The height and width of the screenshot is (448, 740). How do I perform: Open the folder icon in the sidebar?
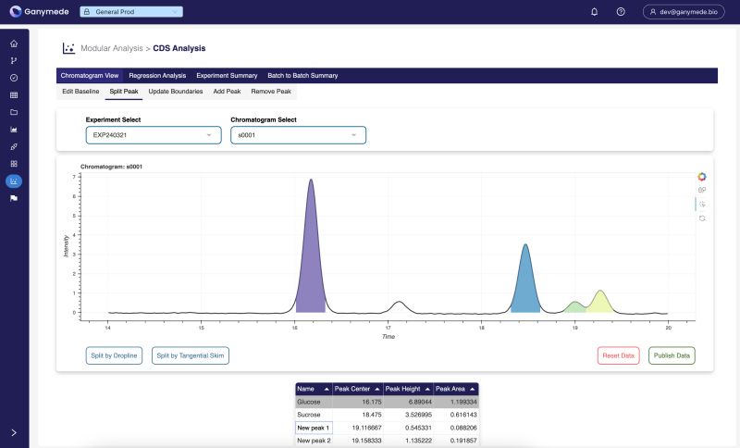tap(14, 112)
